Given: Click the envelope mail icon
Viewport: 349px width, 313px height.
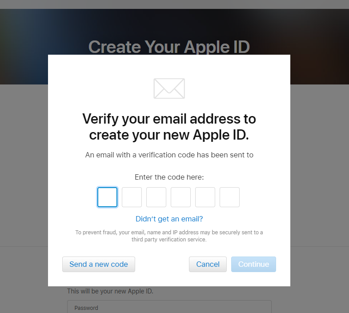Looking at the screenshot, I should tap(169, 88).
